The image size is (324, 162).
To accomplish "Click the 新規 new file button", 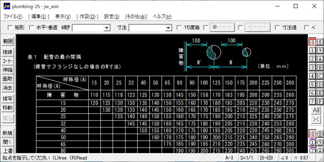I will 8,133.
